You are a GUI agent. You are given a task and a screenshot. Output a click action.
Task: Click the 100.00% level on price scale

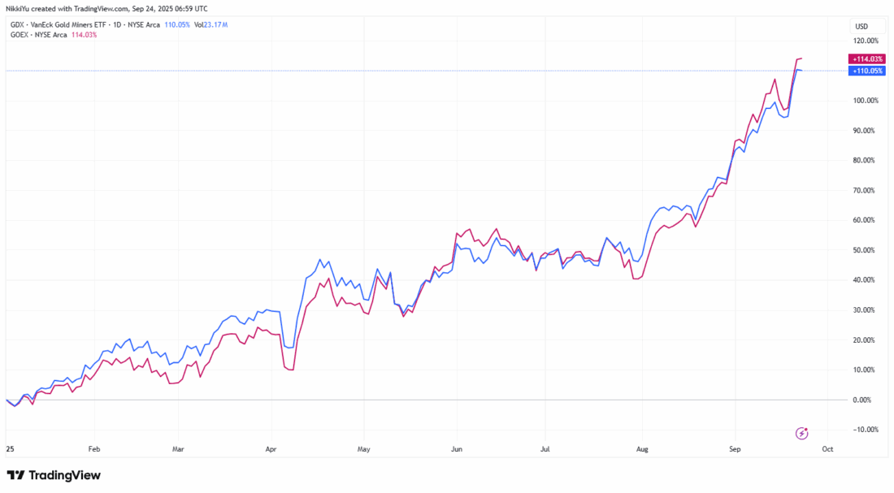pyautogui.click(x=865, y=101)
